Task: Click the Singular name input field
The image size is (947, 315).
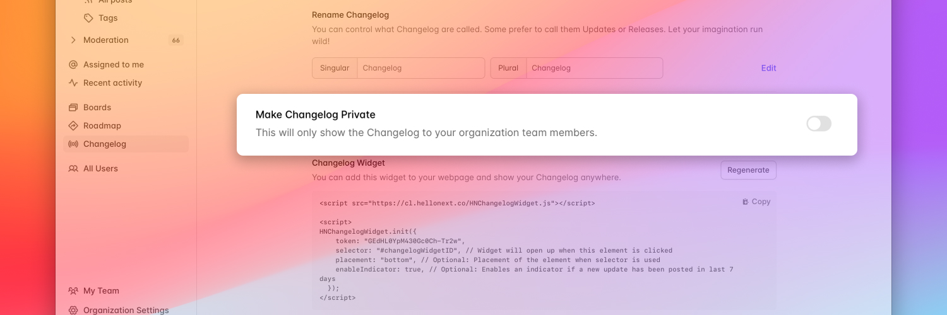Action: click(x=421, y=68)
